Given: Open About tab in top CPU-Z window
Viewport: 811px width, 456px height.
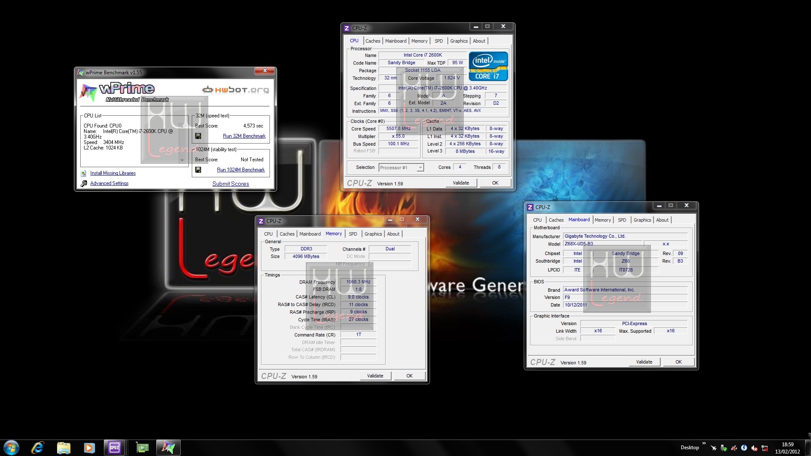Looking at the screenshot, I should 479,41.
